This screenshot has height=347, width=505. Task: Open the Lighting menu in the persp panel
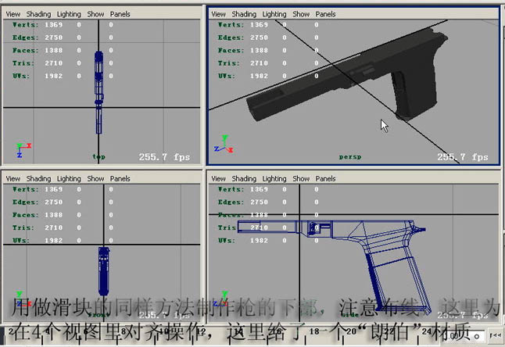coord(274,14)
